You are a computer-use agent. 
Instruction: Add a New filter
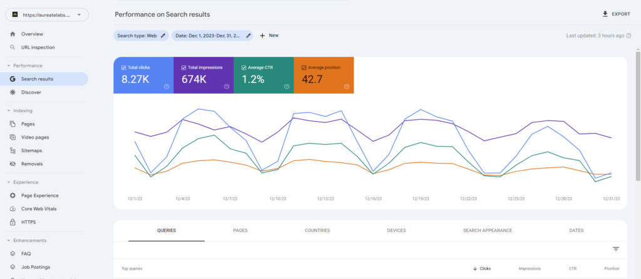click(x=269, y=36)
